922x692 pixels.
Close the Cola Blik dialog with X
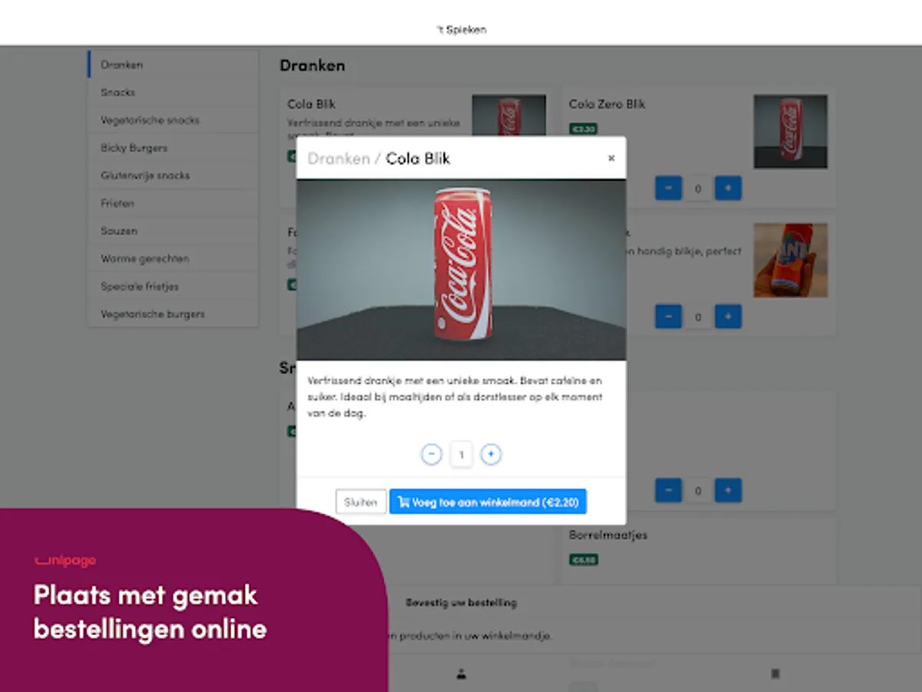point(612,158)
